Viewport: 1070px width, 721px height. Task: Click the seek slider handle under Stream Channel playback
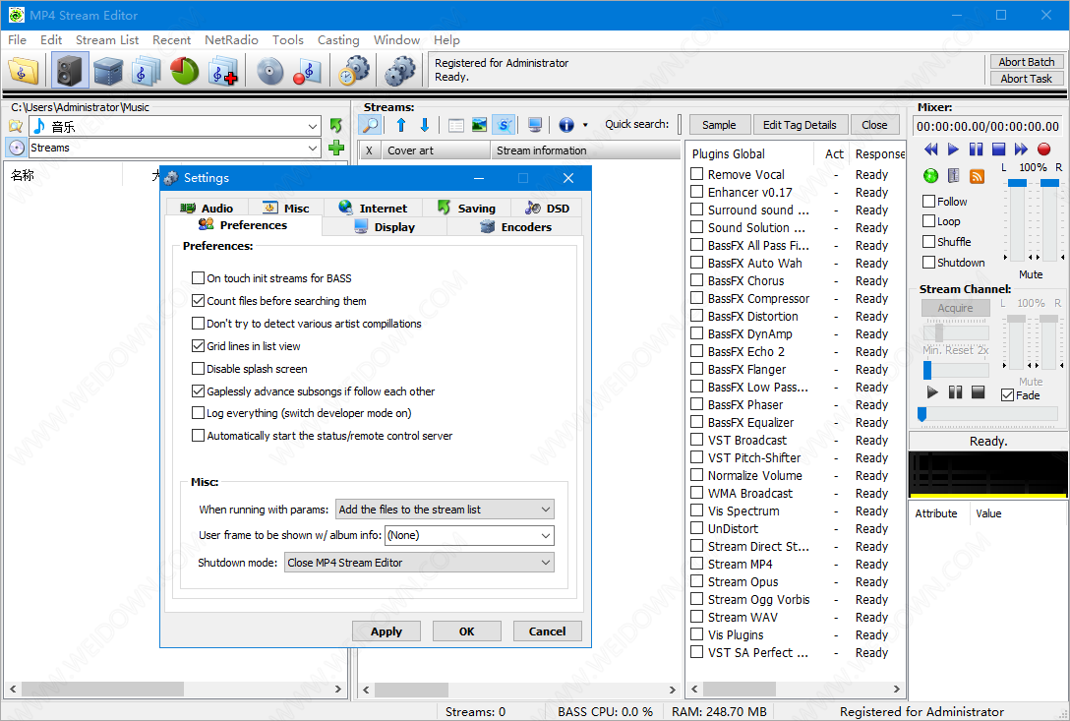922,414
